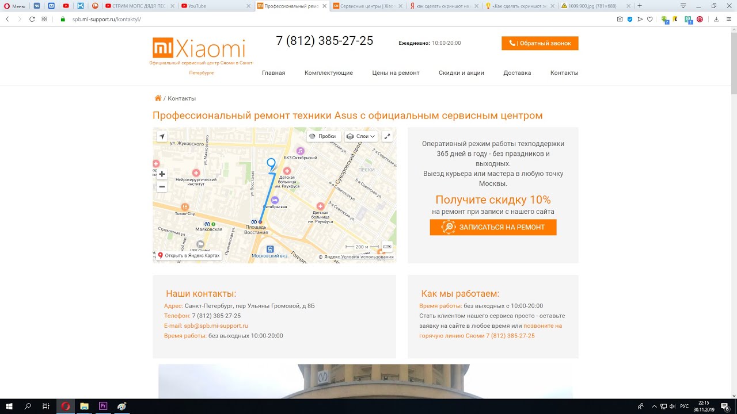Click the Контакты breadcrumb text
Image resolution: width=737 pixels, height=414 pixels.
click(x=182, y=98)
